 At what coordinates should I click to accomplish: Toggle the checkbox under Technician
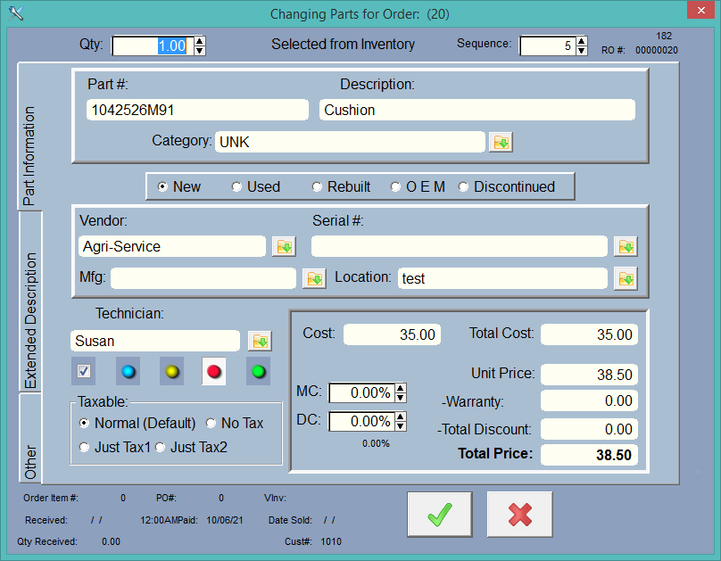tap(84, 371)
